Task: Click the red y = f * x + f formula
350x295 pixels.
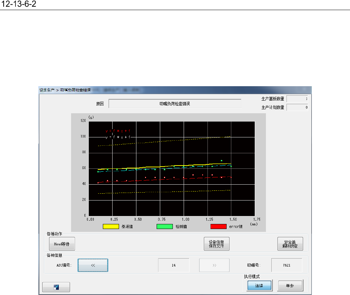Action: pyautogui.click(x=118, y=131)
